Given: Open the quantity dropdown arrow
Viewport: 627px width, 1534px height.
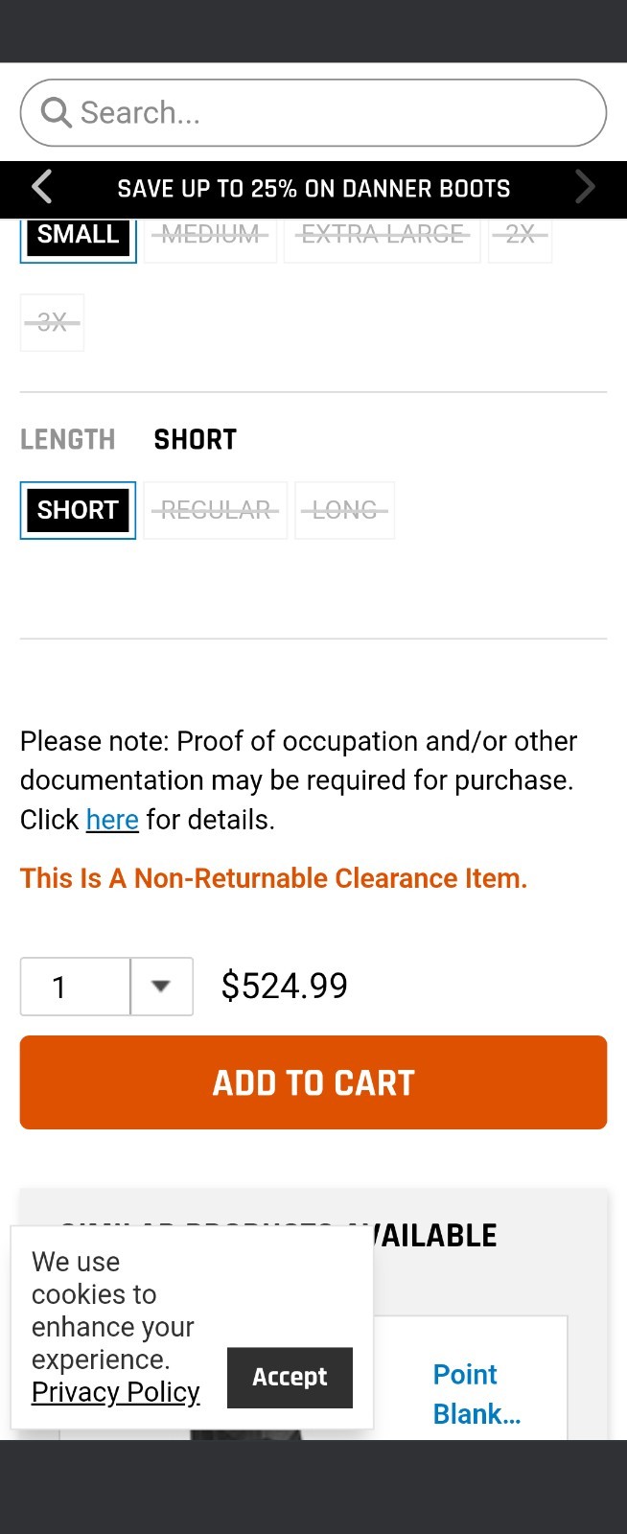Looking at the screenshot, I should click(x=161, y=987).
